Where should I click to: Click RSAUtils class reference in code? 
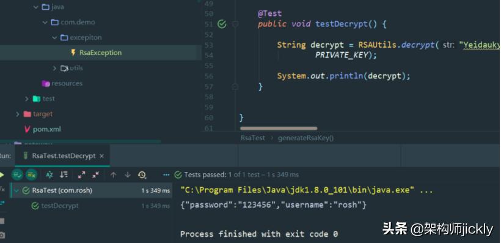click(377, 45)
